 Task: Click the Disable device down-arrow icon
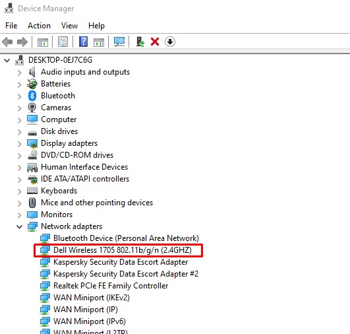(170, 42)
